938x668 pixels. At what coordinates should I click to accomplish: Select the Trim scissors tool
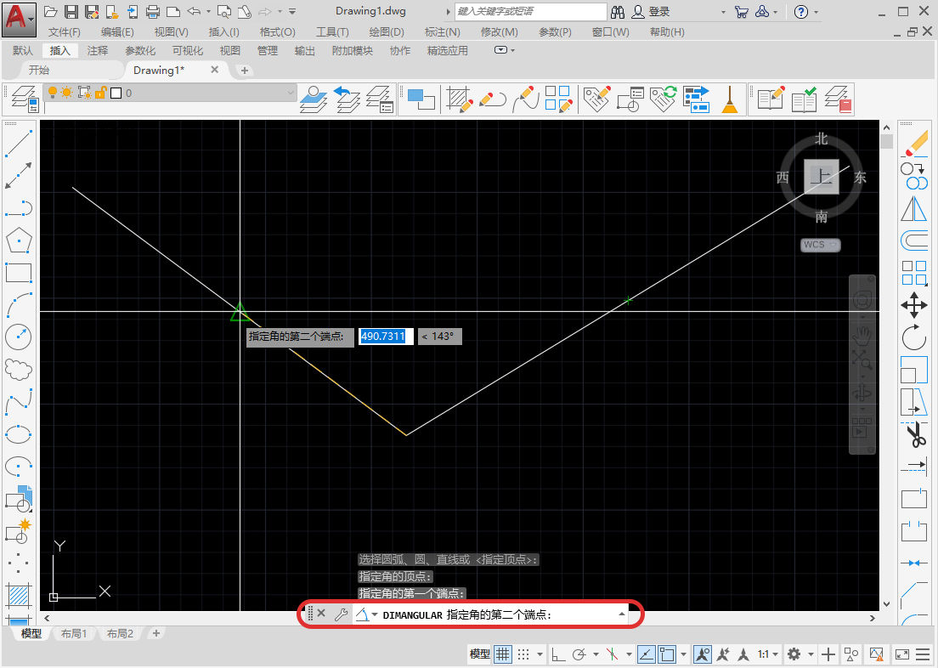click(x=914, y=434)
